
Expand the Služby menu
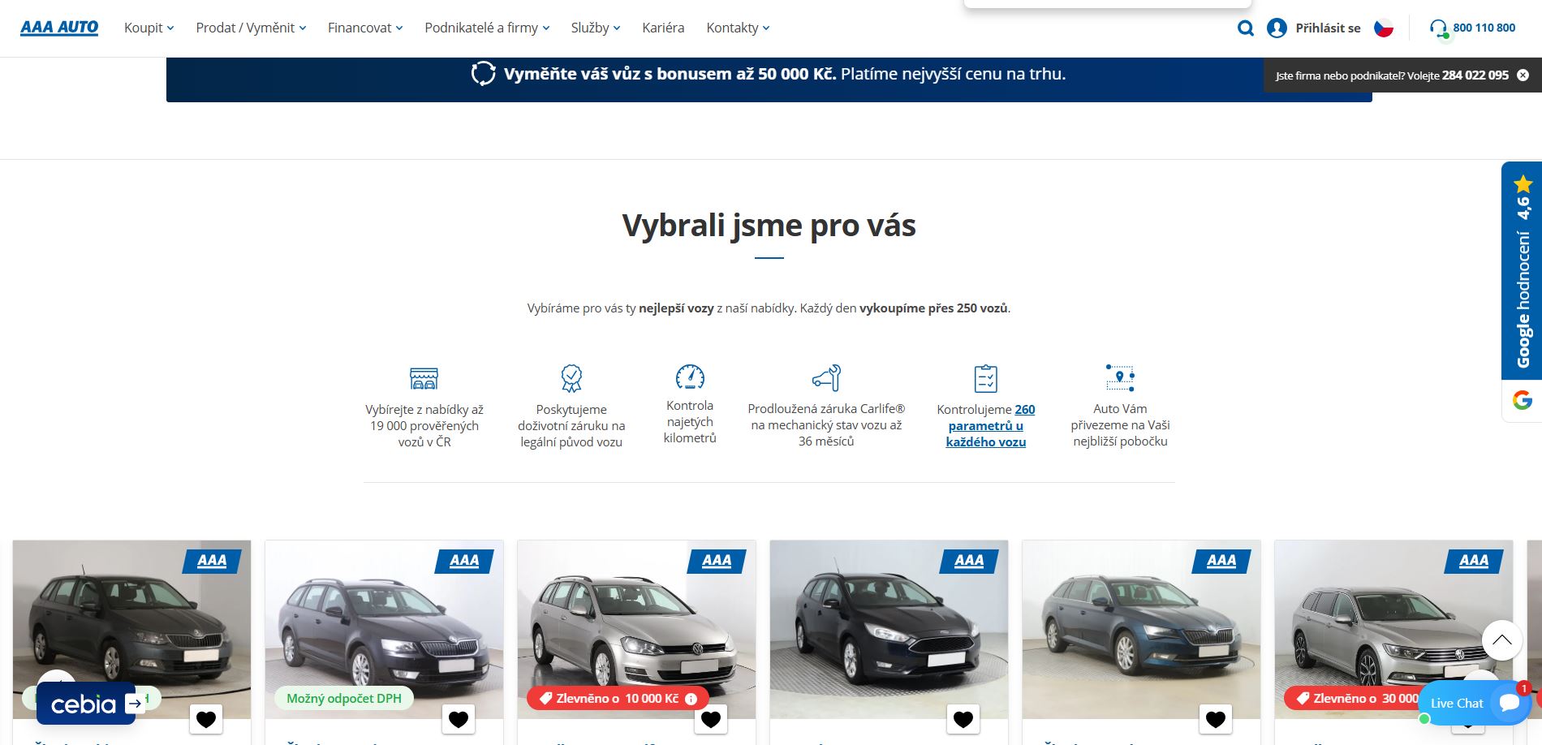click(595, 28)
